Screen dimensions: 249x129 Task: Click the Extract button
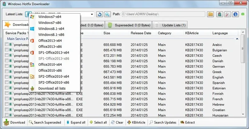tap(188, 122)
